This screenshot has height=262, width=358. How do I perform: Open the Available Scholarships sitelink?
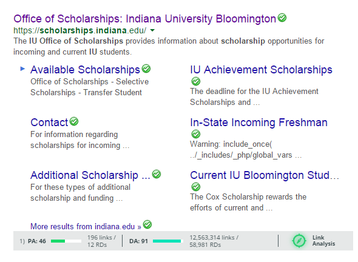[x=85, y=70]
